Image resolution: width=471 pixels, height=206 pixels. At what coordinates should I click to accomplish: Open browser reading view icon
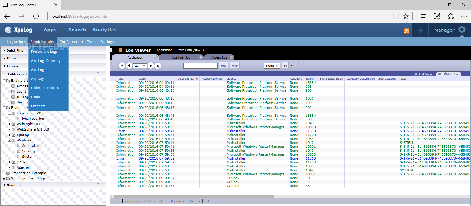(396, 16)
